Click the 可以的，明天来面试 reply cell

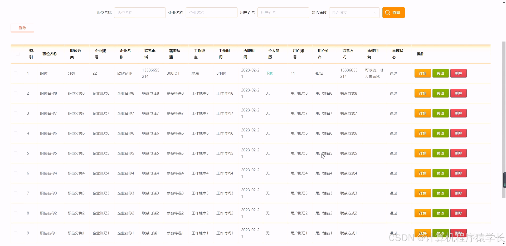374,73
